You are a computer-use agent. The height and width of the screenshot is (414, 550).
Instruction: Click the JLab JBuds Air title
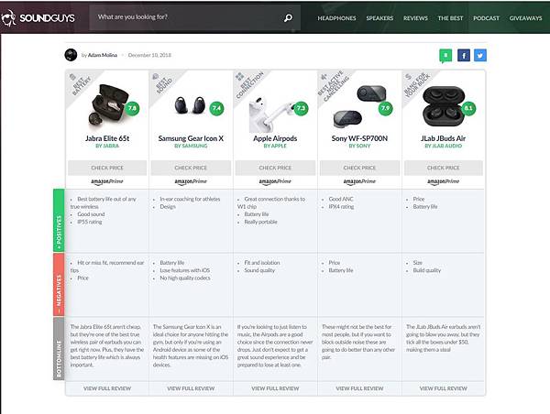tap(444, 138)
